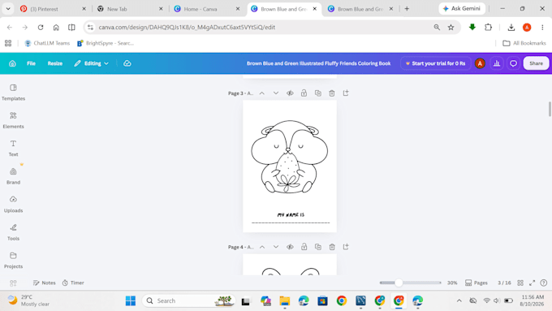Click the Share button
The height and width of the screenshot is (311, 552).
(x=536, y=63)
